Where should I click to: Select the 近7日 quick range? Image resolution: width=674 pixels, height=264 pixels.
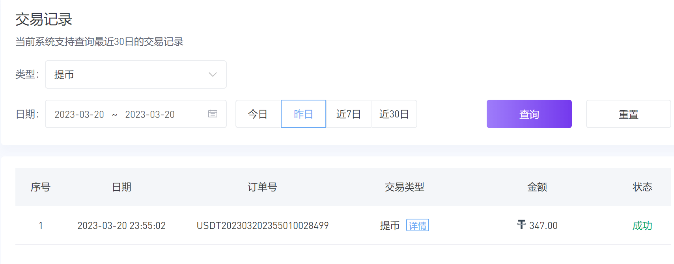(x=349, y=114)
